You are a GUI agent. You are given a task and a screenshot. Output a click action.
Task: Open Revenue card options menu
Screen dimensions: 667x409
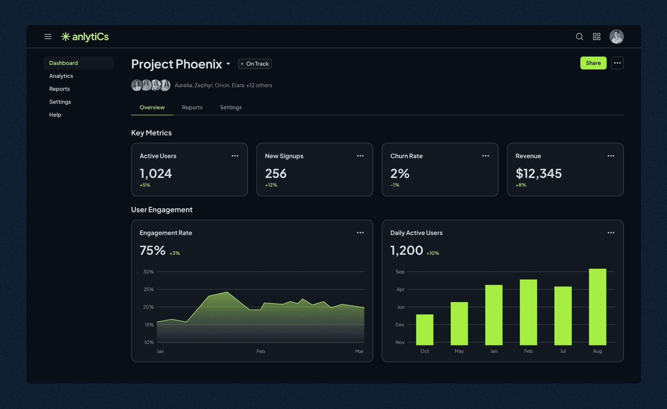pyautogui.click(x=611, y=156)
